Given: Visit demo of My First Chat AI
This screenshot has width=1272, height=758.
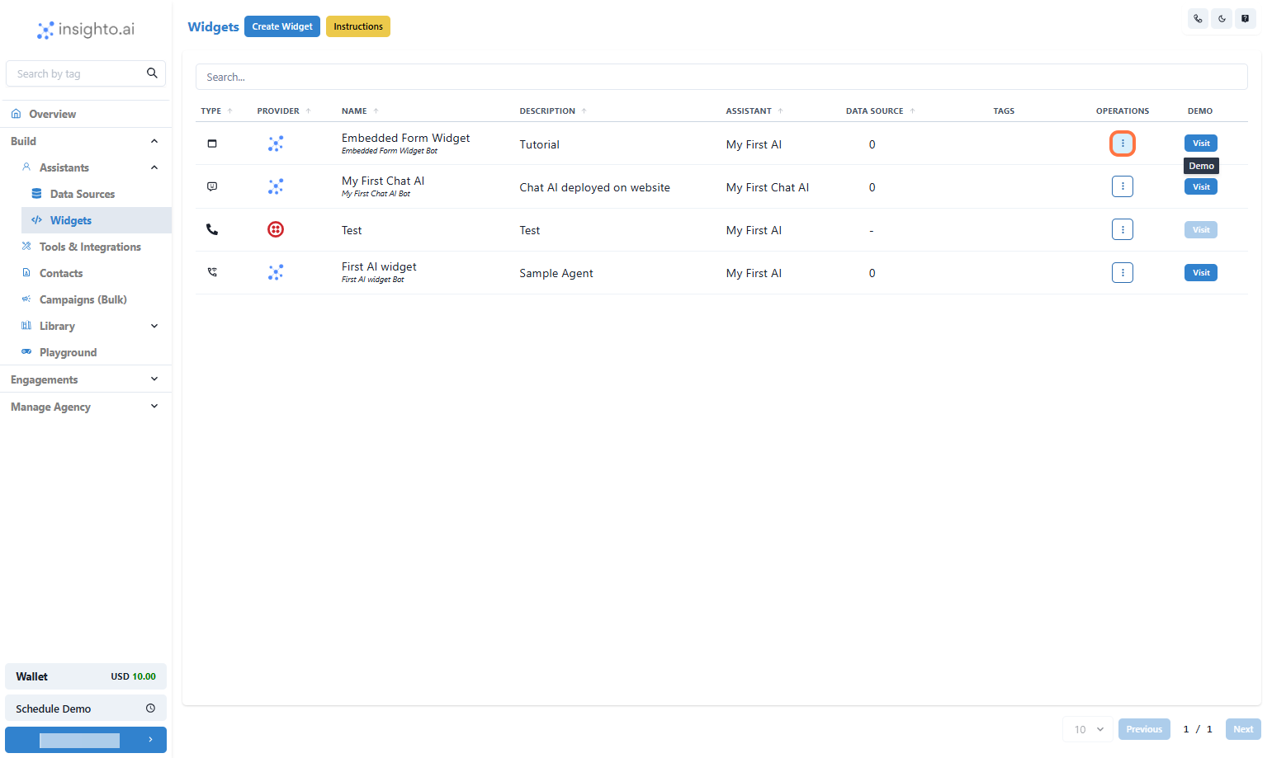Looking at the screenshot, I should tap(1201, 186).
